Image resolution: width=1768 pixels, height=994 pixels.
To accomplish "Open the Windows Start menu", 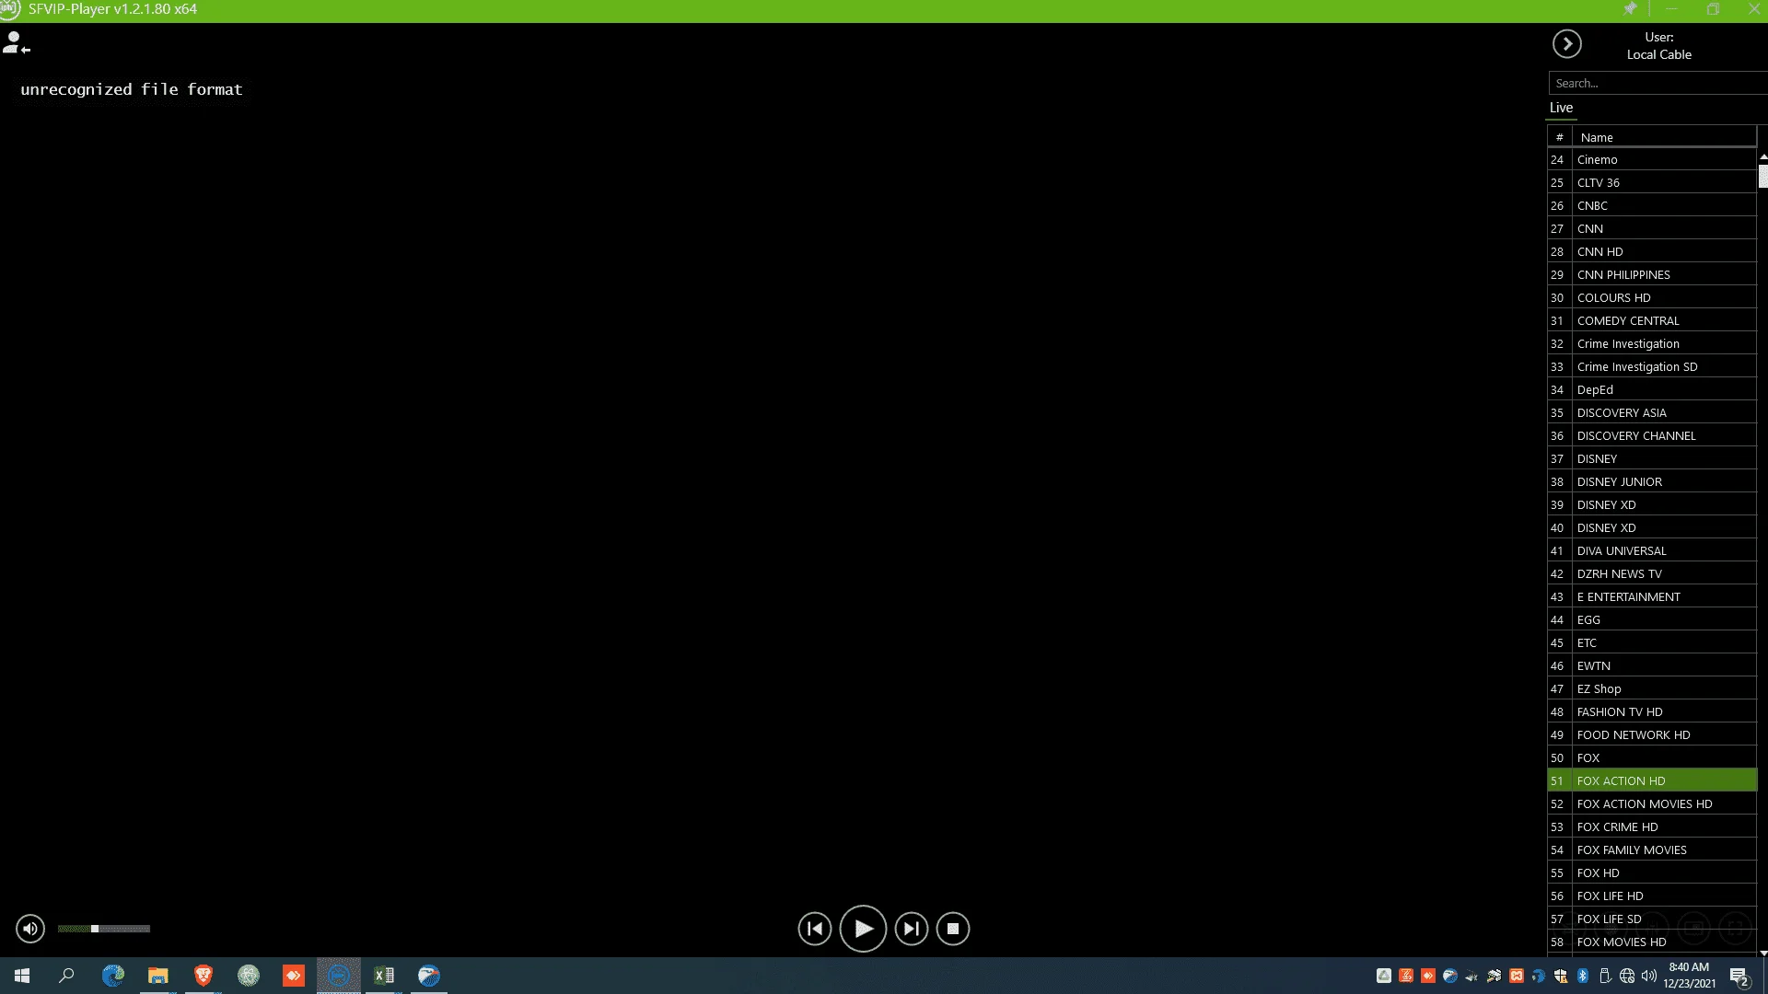I will (22, 976).
